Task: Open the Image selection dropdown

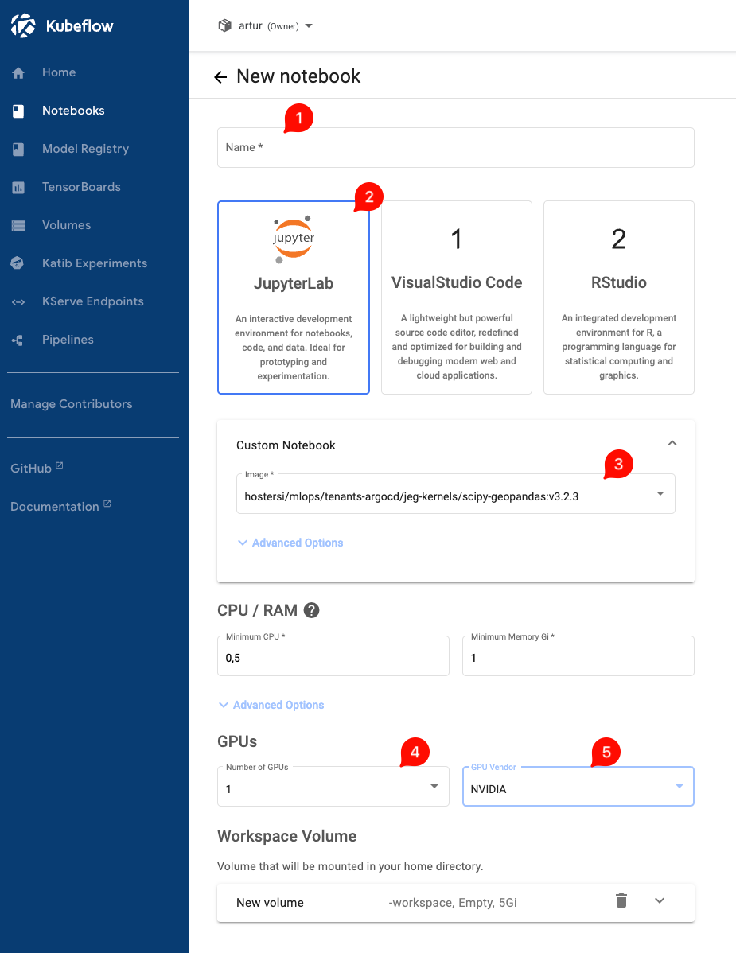Action: (456, 494)
